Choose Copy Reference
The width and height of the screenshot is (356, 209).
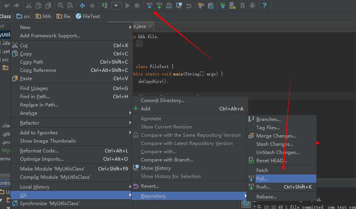pos(72,70)
